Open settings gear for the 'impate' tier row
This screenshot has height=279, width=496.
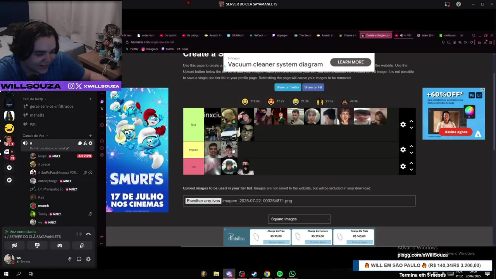click(403, 150)
